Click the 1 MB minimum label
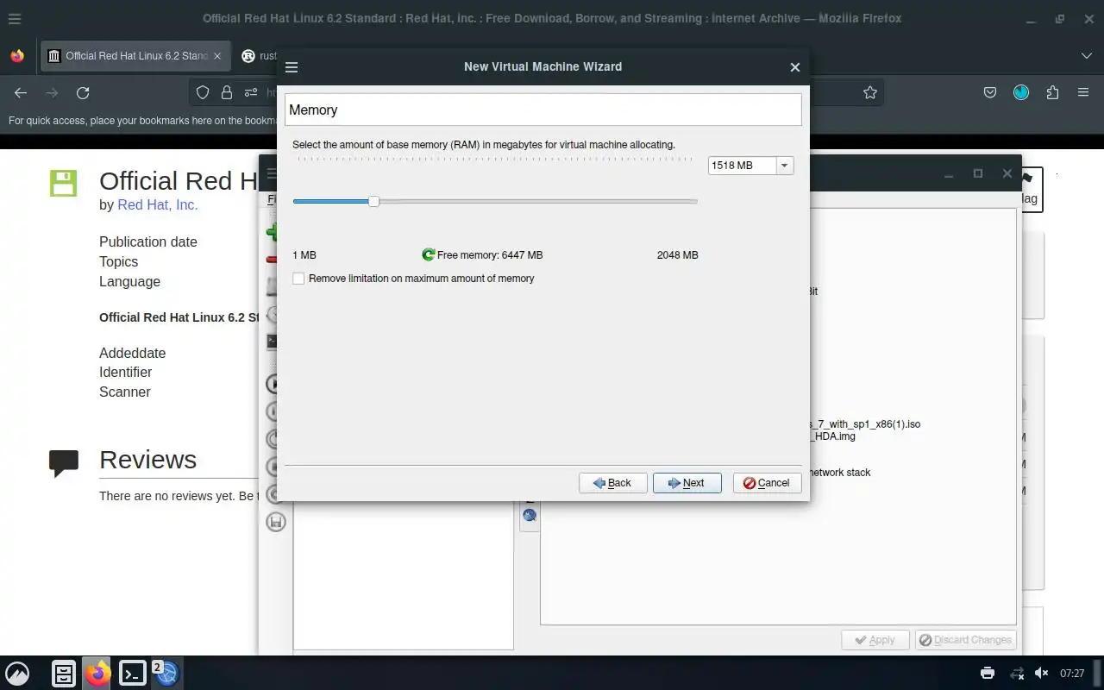This screenshot has height=690, width=1104. (x=304, y=255)
